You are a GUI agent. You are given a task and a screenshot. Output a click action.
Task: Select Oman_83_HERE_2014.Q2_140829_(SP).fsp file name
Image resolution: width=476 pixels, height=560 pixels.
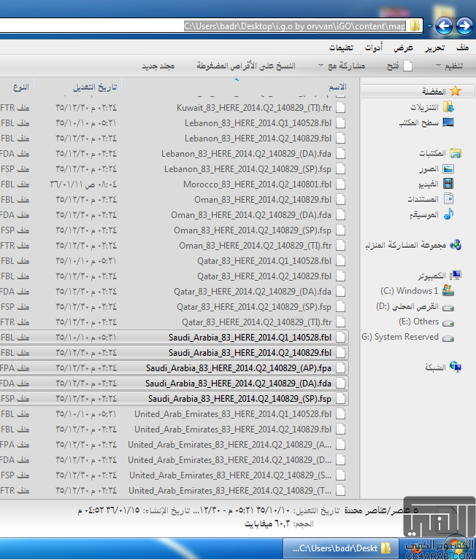pyautogui.click(x=253, y=230)
